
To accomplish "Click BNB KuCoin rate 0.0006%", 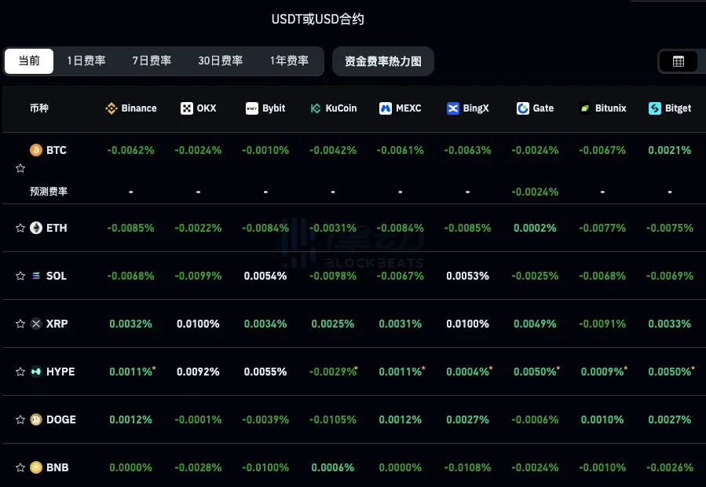I will 333,467.
